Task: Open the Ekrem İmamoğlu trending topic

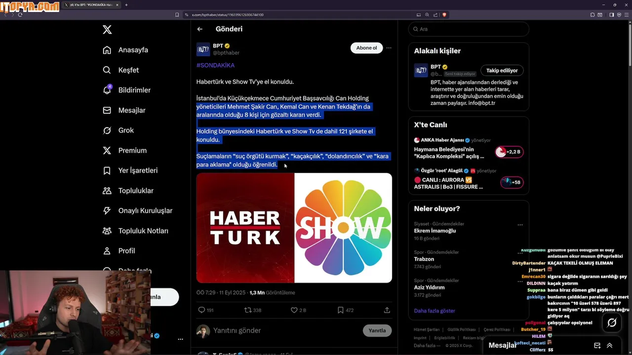Action: [x=435, y=231]
